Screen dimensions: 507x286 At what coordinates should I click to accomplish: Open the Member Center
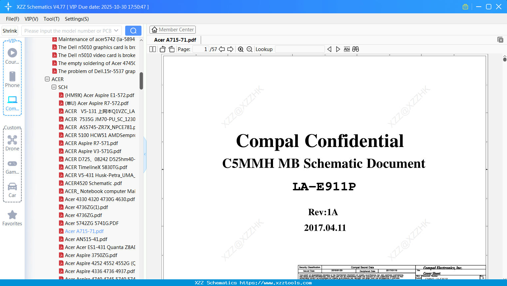click(172, 30)
